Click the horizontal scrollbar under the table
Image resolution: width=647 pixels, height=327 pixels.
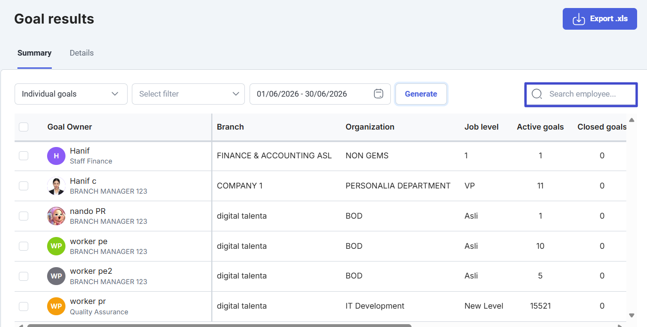219,325
